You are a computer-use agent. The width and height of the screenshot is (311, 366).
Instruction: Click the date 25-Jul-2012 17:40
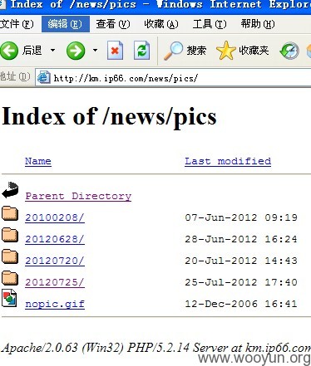point(241,282)
